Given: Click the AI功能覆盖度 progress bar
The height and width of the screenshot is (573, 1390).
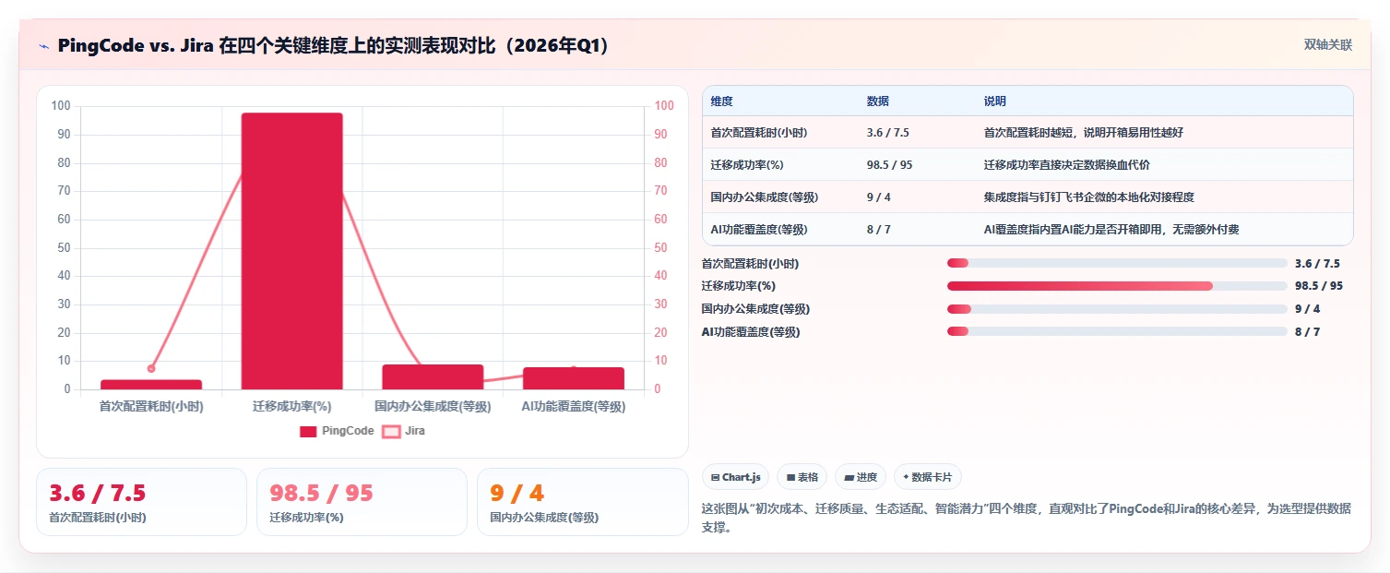Looking at the screenshot, I should pos(1117,331).
